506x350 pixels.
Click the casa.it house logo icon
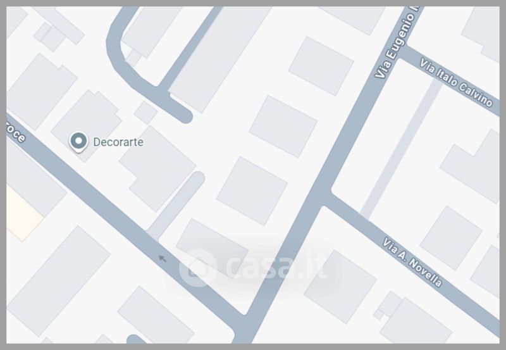(x=197, y=268)
